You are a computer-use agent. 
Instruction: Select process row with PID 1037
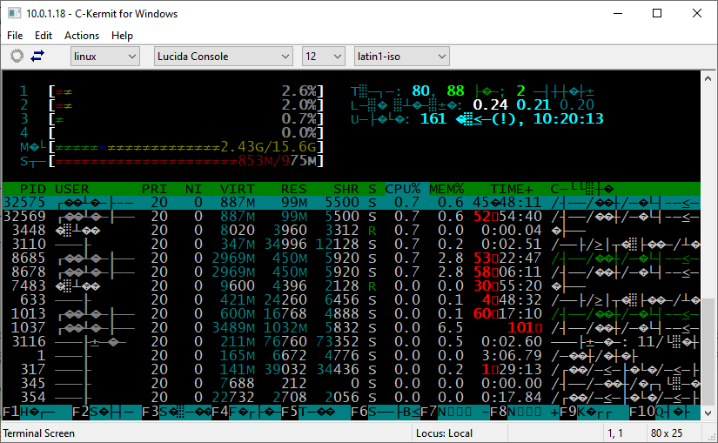(352, 327)
